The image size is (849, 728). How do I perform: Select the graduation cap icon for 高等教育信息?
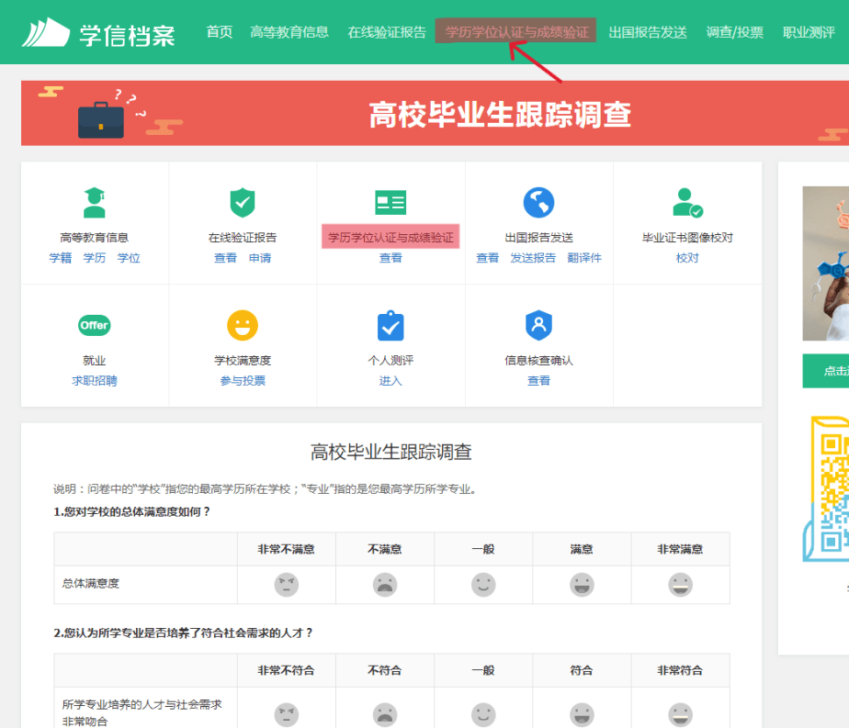(95, 201)
